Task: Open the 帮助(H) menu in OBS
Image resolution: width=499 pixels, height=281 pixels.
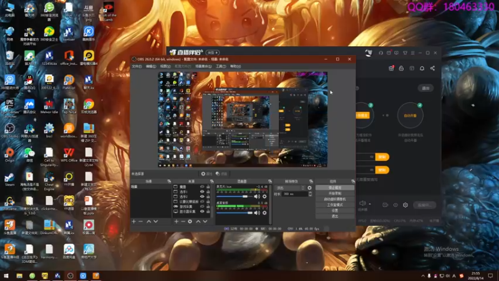Action: 236,66
